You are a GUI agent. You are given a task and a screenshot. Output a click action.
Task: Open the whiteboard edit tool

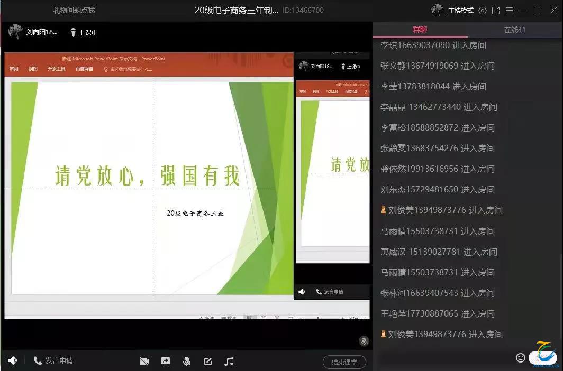[208, 361]
